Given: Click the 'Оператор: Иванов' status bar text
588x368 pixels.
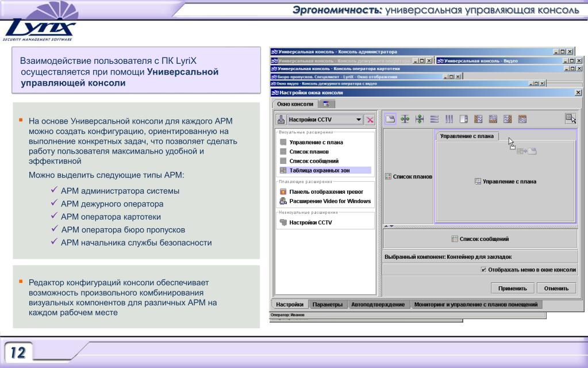Looking at the screenshot, I should pos(287,315).
